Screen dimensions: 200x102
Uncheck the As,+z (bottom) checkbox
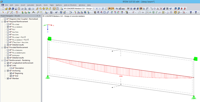(8, 27)
